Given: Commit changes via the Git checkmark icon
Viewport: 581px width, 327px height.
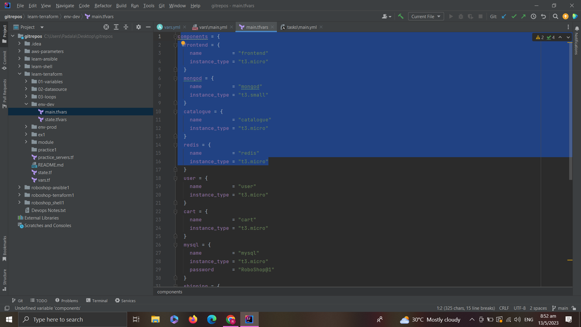Looking at the screenshot, I should coord(514,16).
